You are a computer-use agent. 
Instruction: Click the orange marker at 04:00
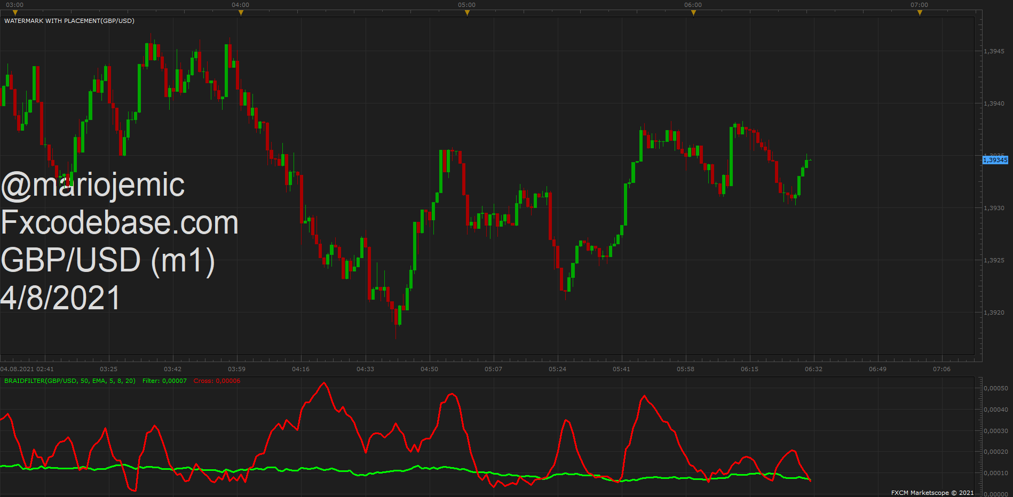click(241, 13)
